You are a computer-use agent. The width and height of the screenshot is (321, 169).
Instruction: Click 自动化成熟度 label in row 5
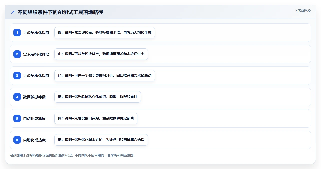[34, 118]
